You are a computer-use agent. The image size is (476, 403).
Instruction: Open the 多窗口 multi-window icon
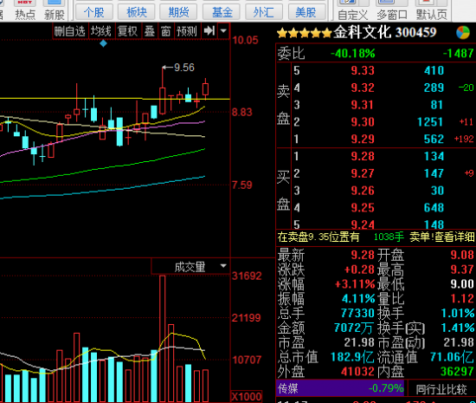pos(391,10)
